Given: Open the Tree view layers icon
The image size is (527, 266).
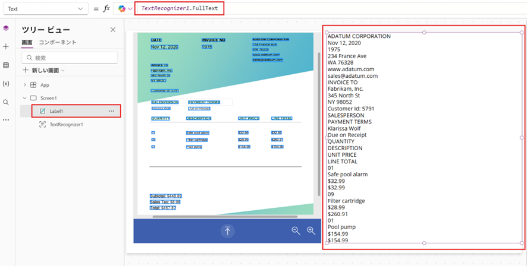Looking at the screenshot, I should pos(6,28).
